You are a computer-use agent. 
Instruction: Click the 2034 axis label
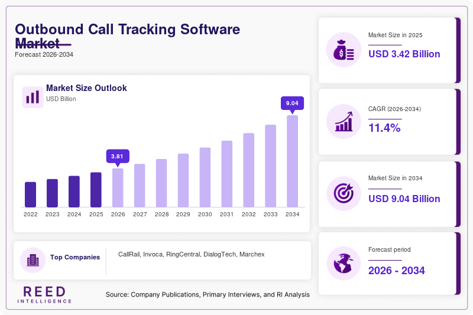292,215
